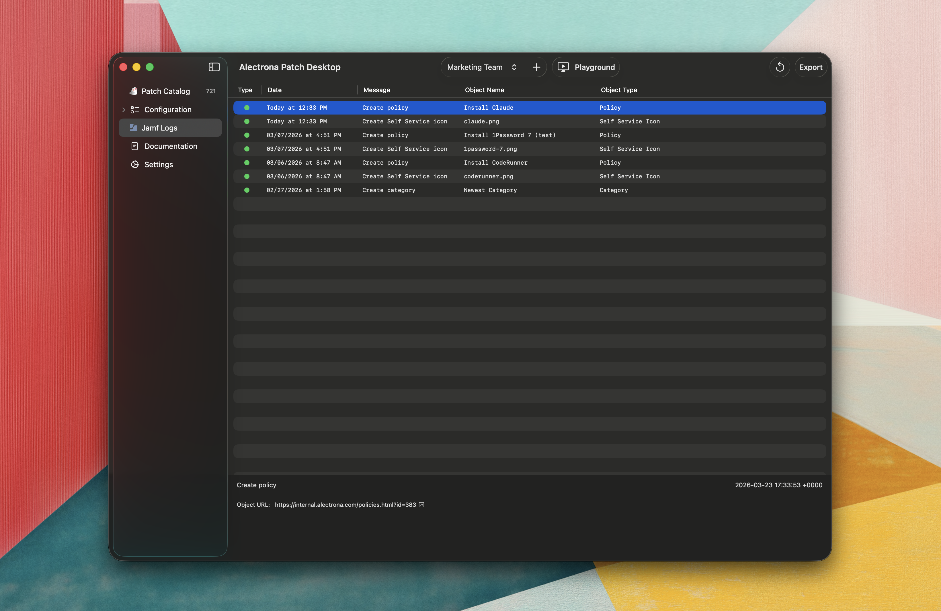The width and height of the screenshot is (941, 611).
Task: Click the Playground display icon
Action: [563, 67]
